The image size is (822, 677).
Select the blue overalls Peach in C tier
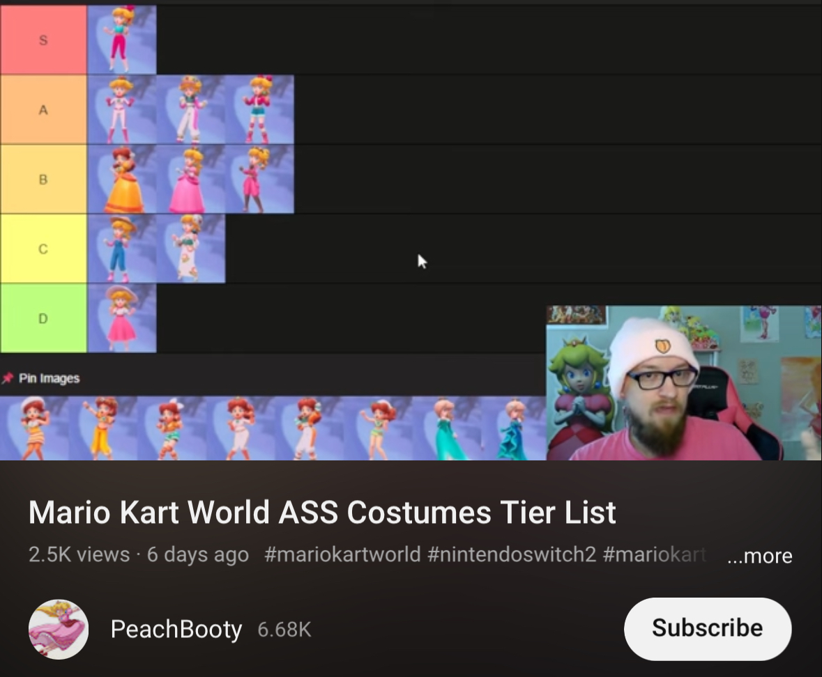(x=122, y=249)
